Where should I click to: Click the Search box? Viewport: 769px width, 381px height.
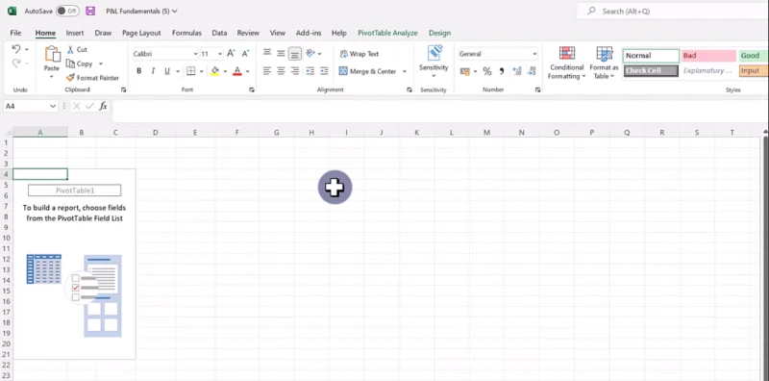[x=672, y=11]
